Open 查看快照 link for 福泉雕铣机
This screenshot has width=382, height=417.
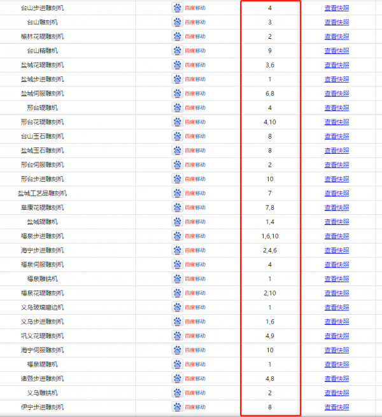[x=337, y=278]
